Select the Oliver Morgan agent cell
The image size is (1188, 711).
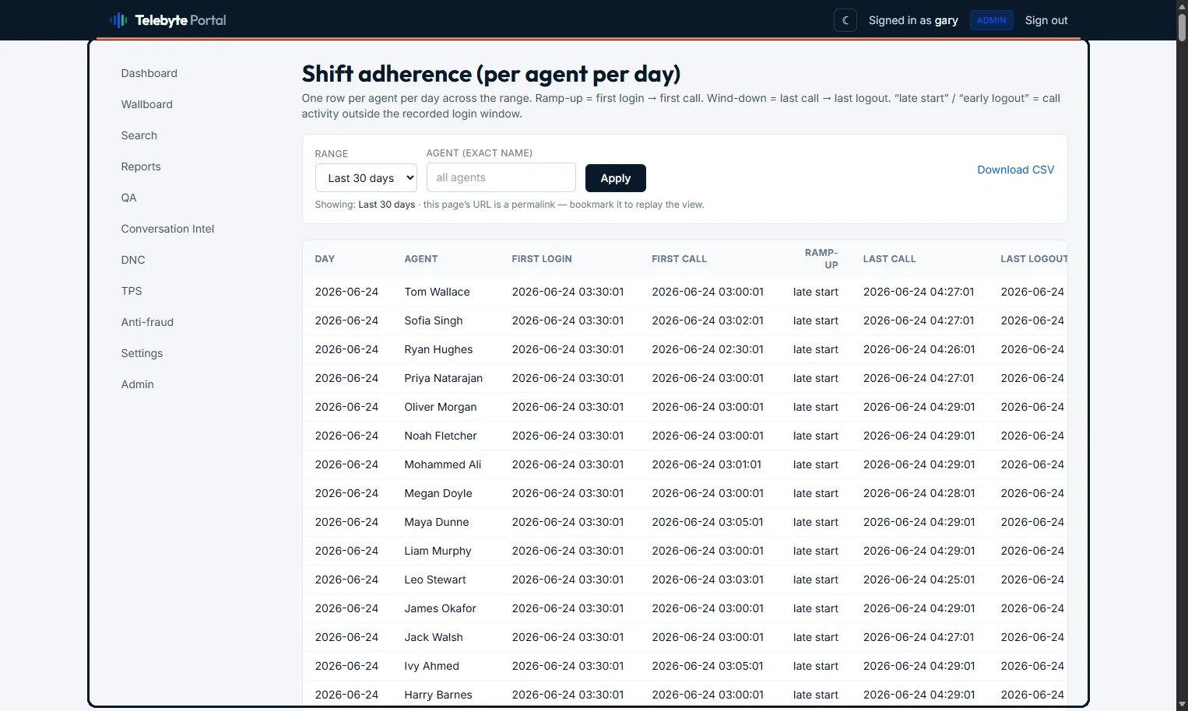point(441,407)
